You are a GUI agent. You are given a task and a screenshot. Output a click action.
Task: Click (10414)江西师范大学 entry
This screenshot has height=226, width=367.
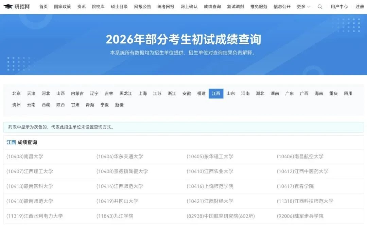[x=120, y=186]
